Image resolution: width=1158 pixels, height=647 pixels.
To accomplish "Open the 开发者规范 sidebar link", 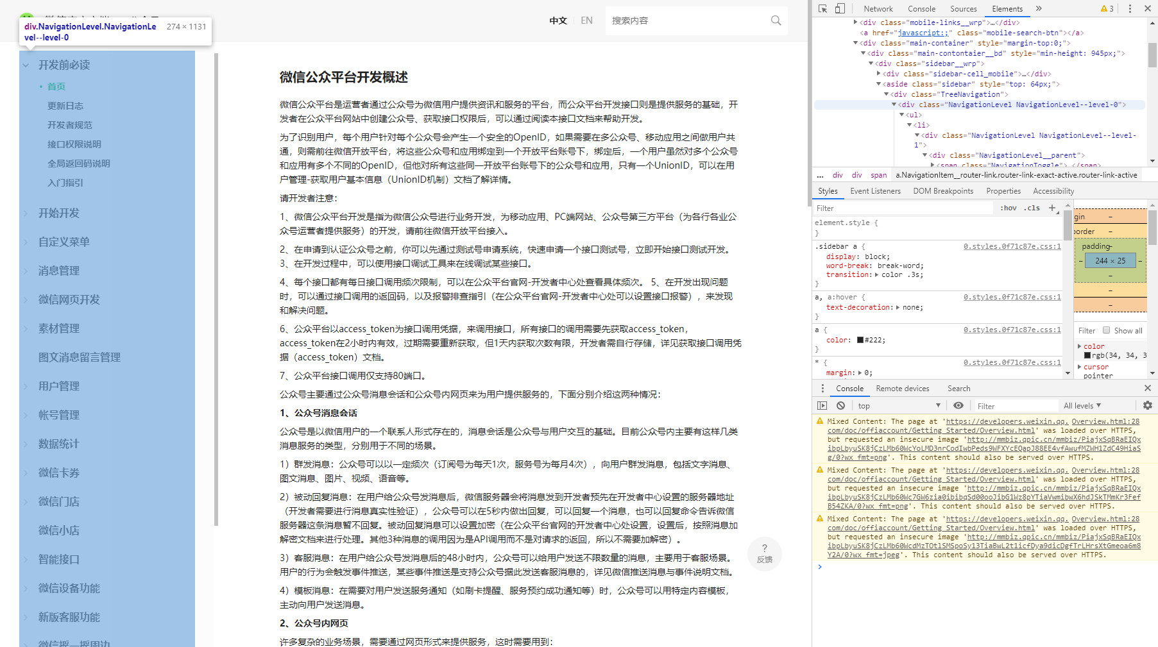I will coord(70,125).
